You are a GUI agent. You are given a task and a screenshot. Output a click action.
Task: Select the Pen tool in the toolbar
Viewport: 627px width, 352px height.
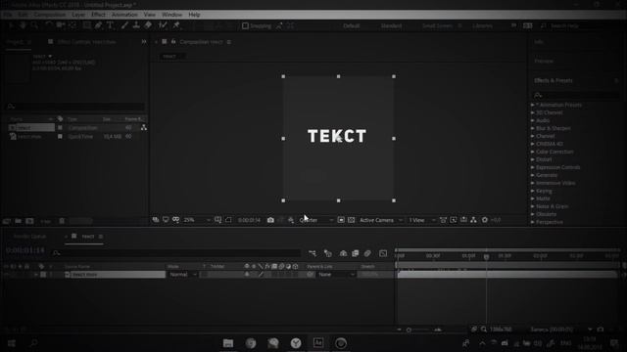click(98, 25)
